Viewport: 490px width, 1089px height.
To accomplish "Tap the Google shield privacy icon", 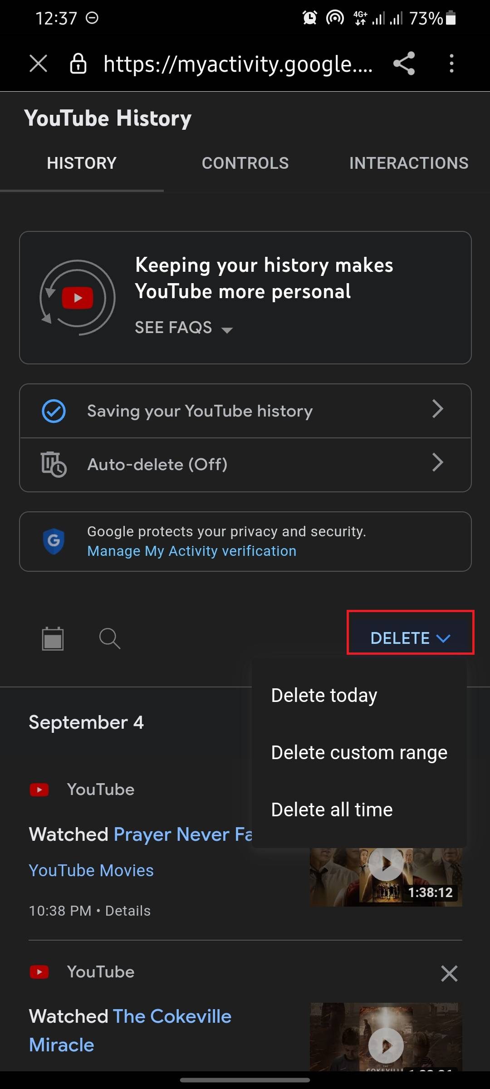I will pos(54,541).
